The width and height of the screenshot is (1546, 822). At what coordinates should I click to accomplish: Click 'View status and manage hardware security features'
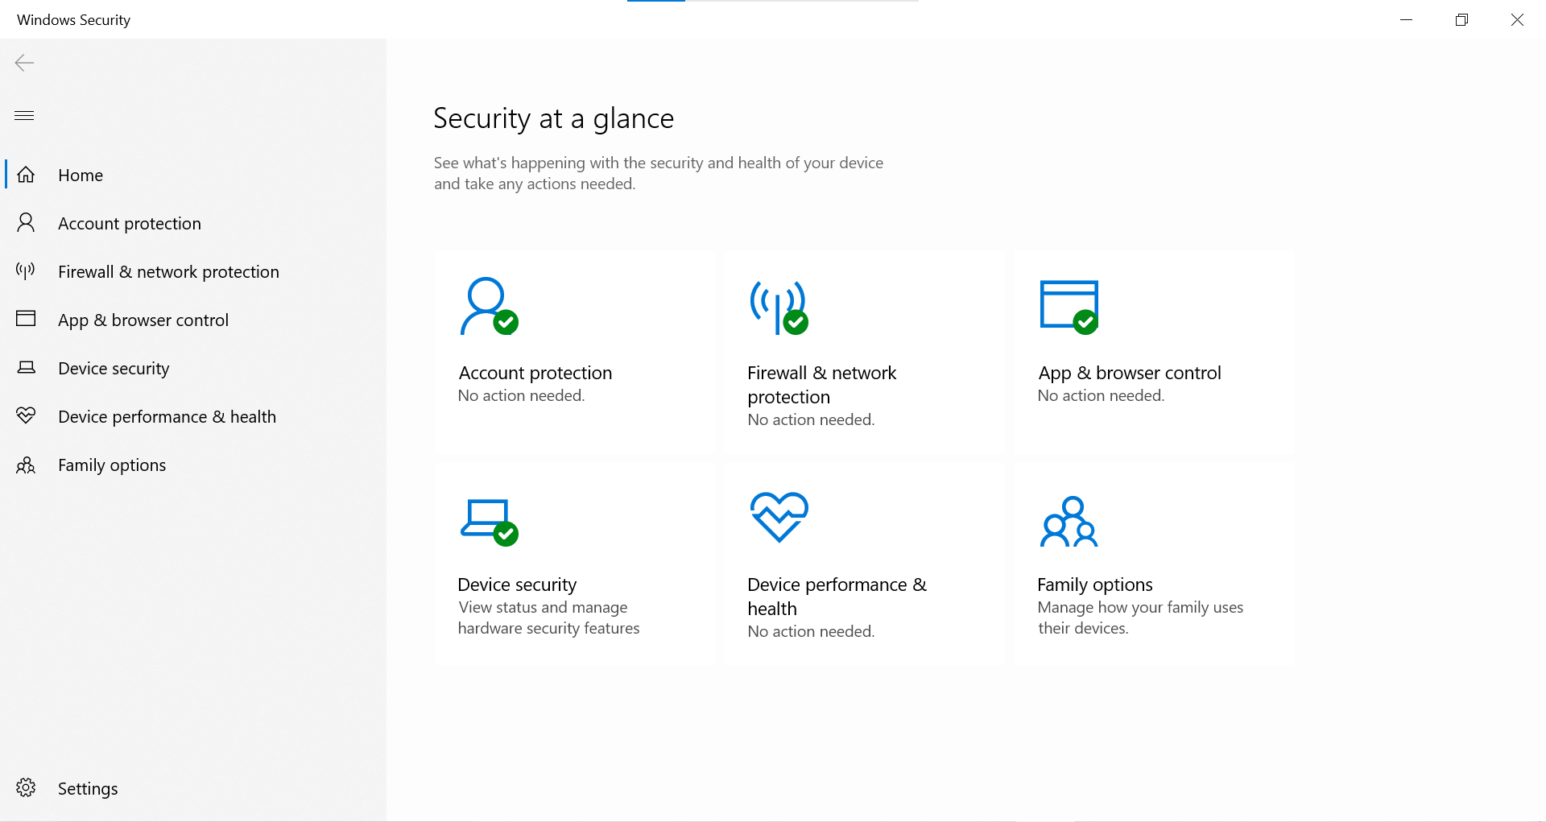549,618
